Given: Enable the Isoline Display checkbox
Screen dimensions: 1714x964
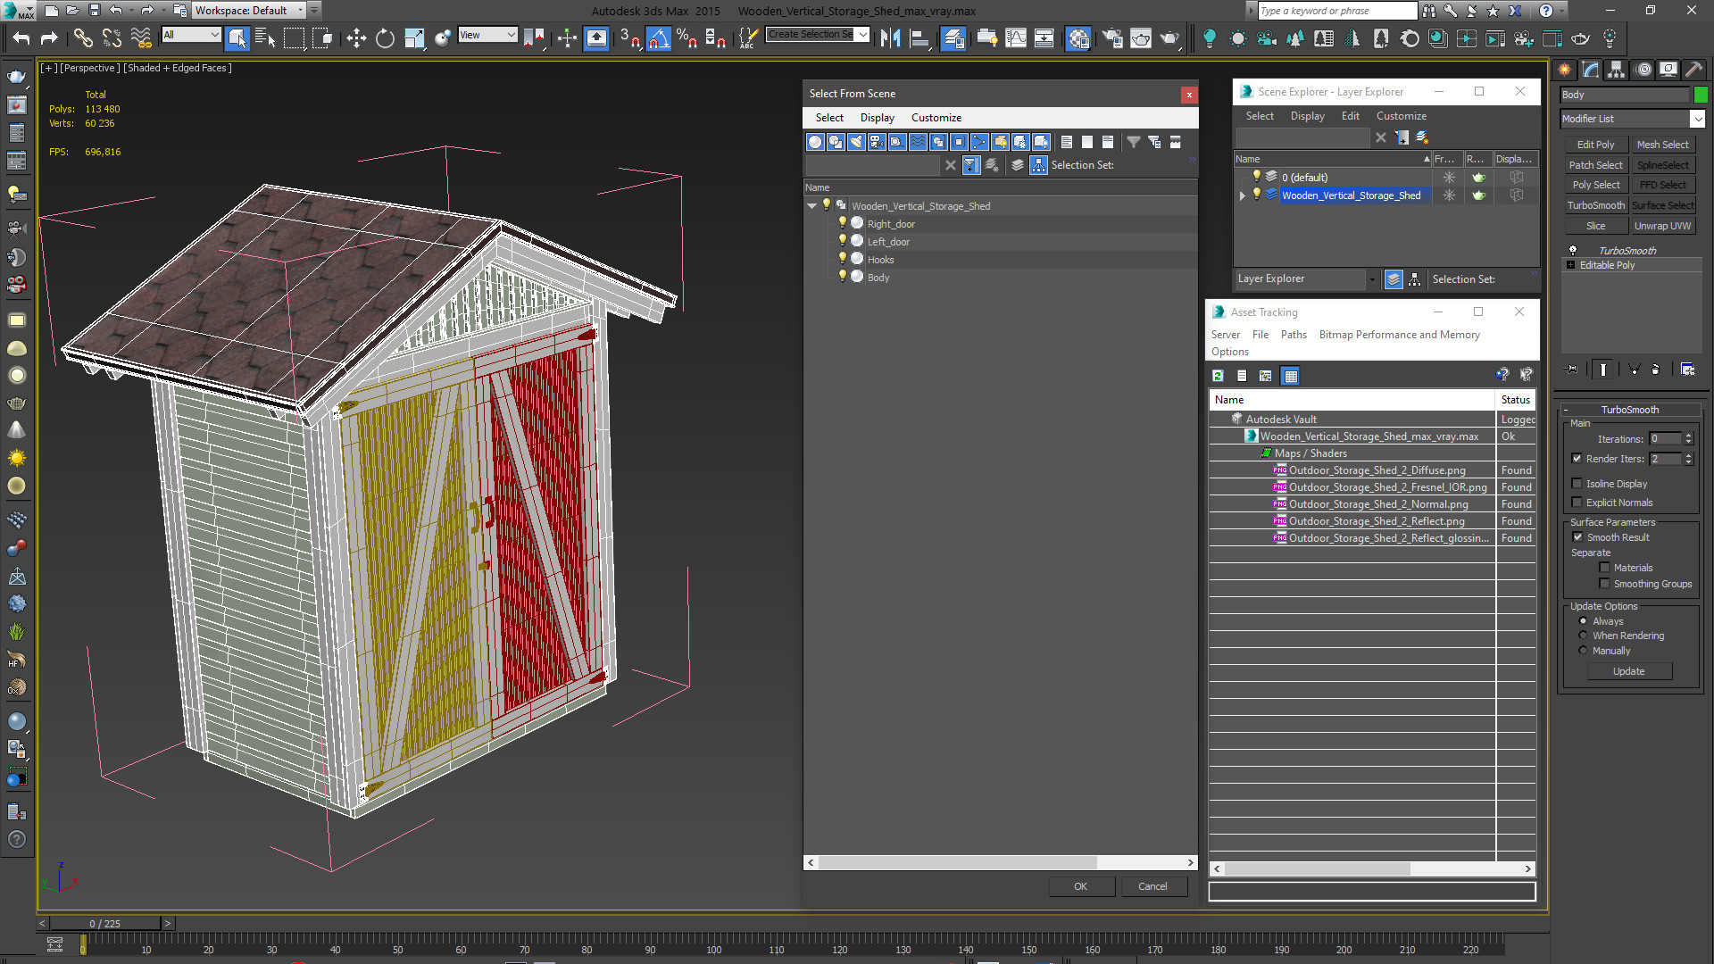Looking at the screenshot, I should (1577, 484).
